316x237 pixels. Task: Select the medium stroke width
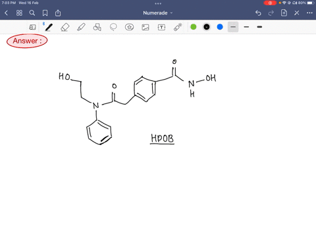point(246,27)
